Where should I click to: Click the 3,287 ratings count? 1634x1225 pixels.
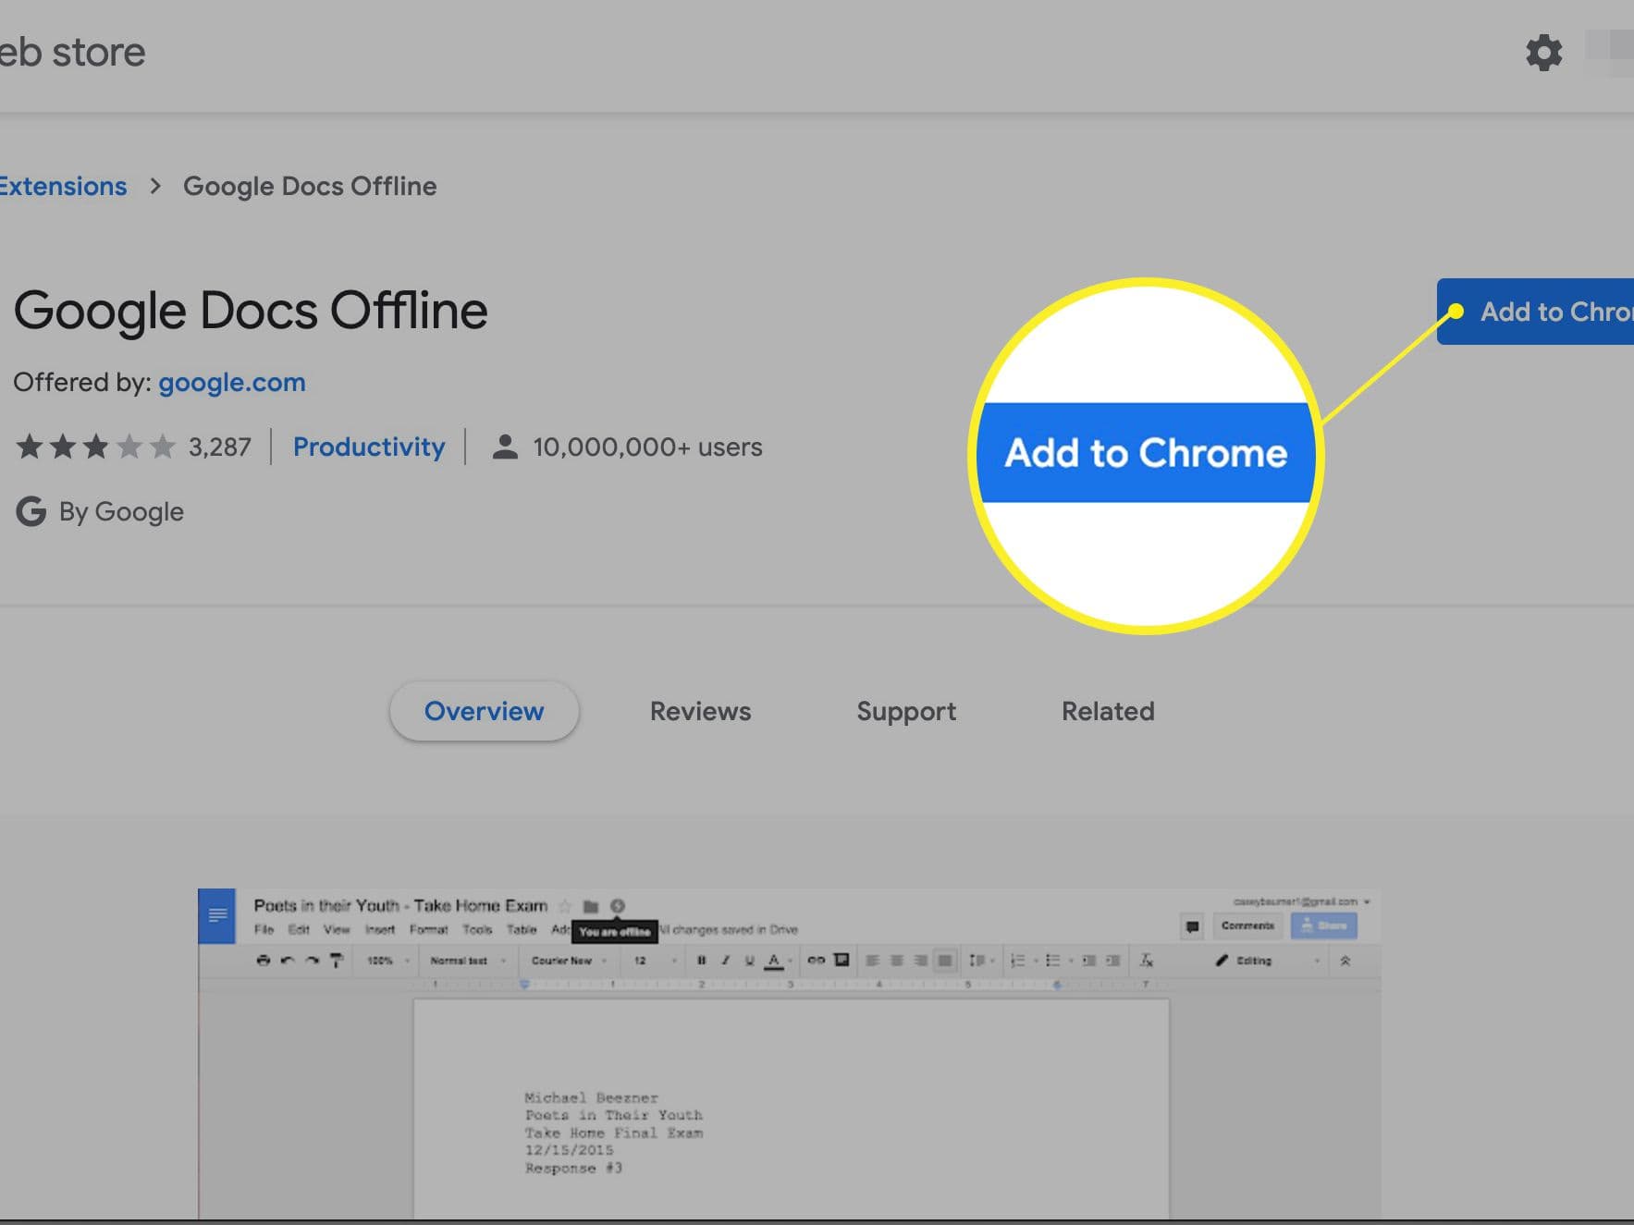tap(220, 447)
